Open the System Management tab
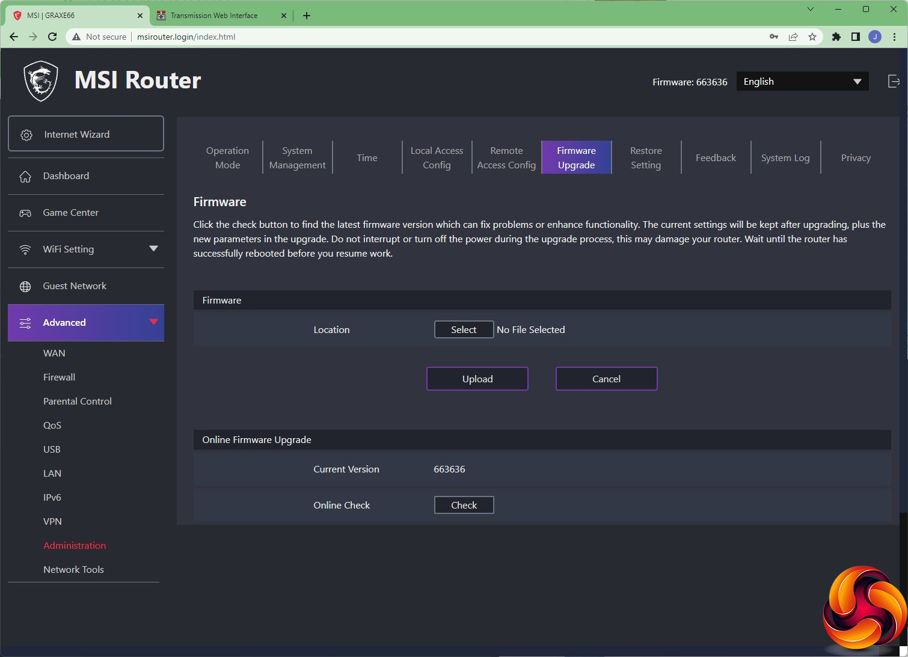Viewport: 908px width, 657px height. (x=297, y=157)
